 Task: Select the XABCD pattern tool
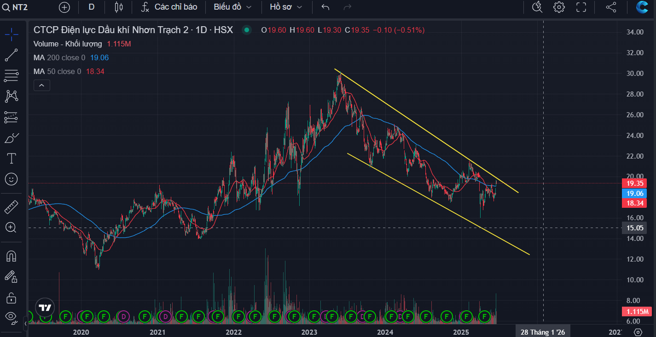[12, 96]
